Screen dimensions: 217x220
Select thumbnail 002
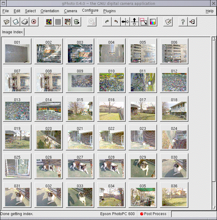pos(48,51)
